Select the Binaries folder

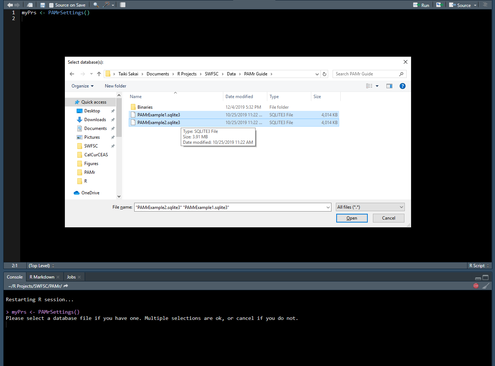tap(145, 107)
